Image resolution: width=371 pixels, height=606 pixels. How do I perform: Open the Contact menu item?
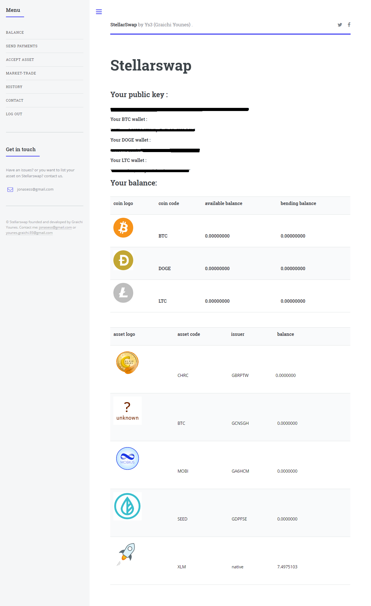(x=15, y=101)
